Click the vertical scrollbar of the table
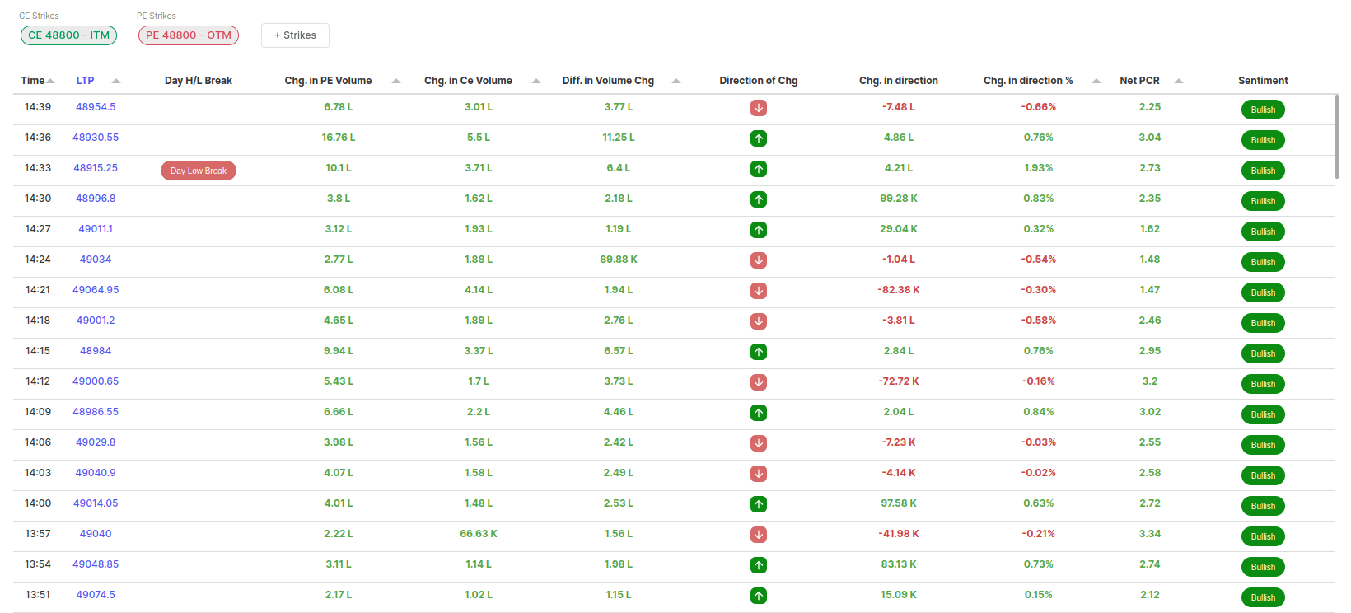 coord(1336,136)
